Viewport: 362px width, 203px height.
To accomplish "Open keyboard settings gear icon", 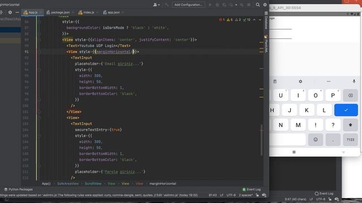I will pyautogui.click(x=300, y=81).
